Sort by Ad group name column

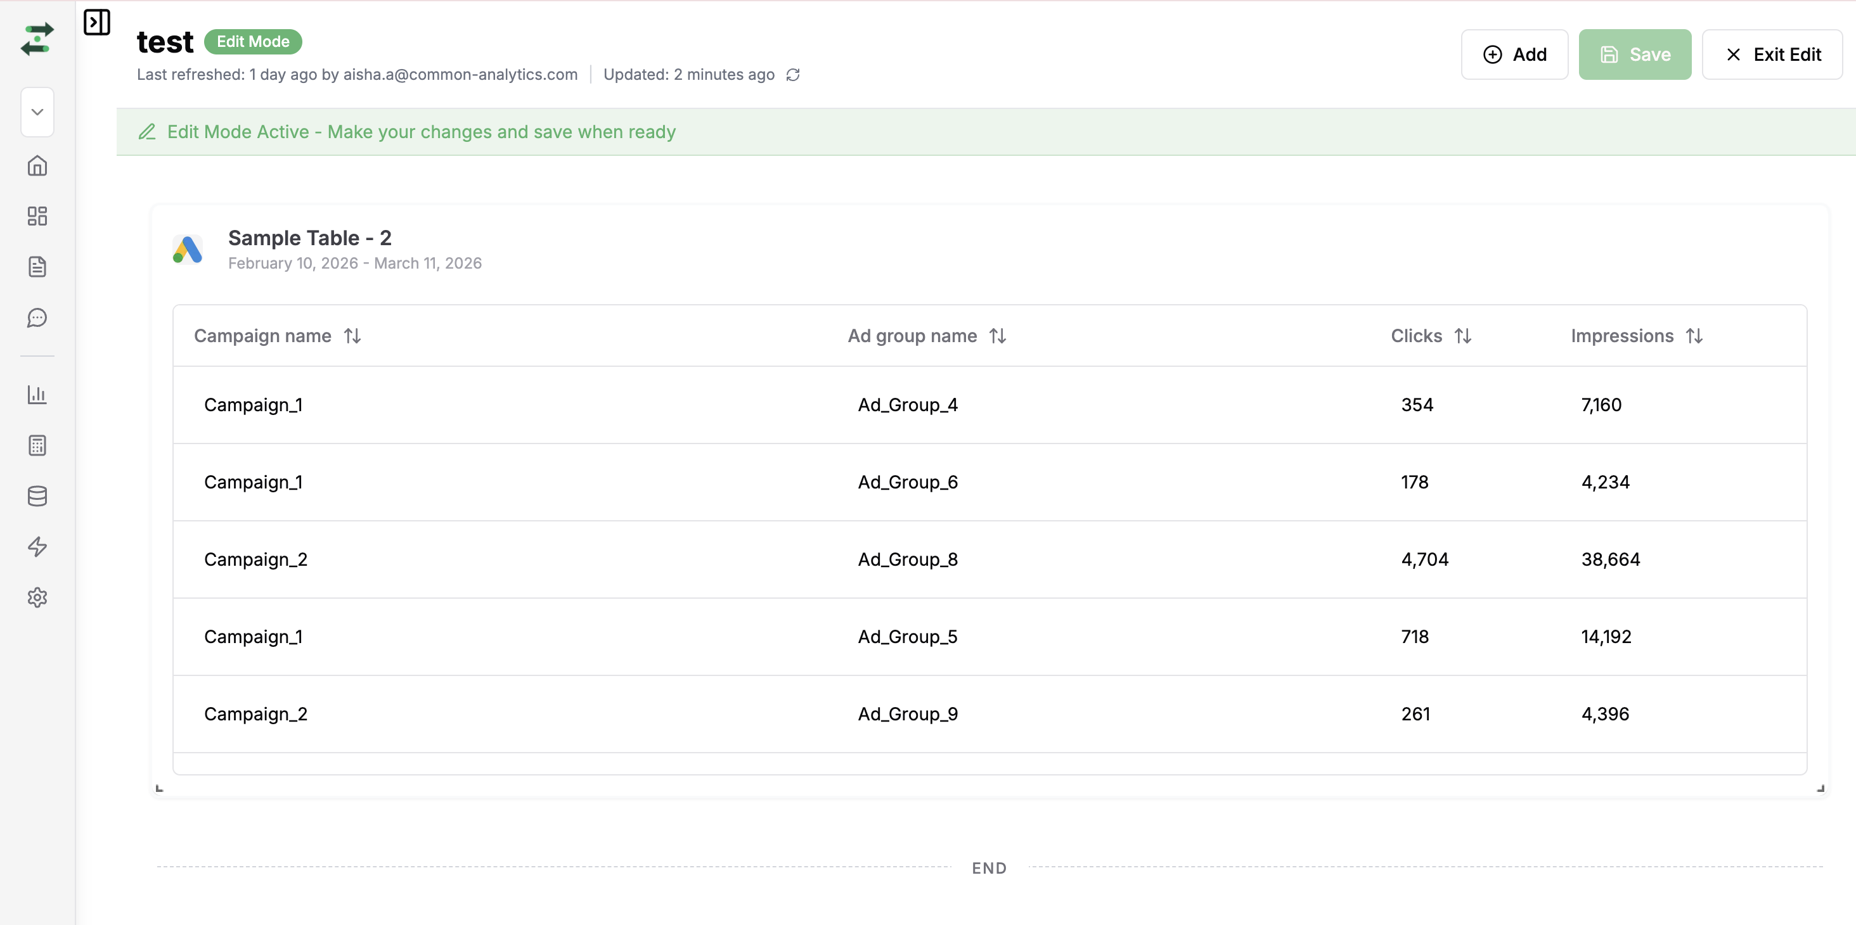[998, 336]
